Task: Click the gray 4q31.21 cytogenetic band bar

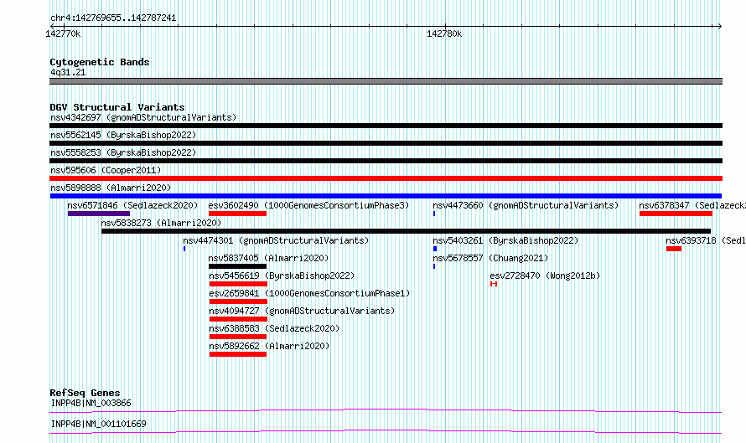Action: (386, 81)
